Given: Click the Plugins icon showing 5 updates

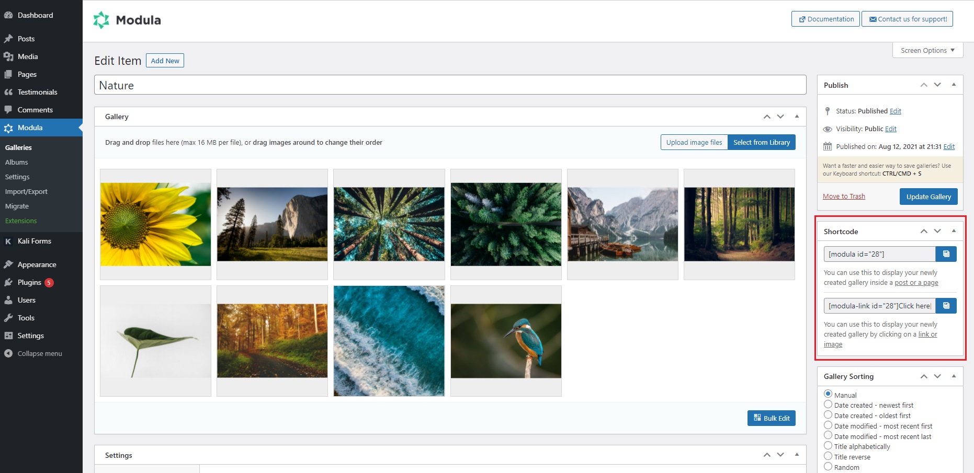Looking at the screenshot, I should tap(8, 282).
